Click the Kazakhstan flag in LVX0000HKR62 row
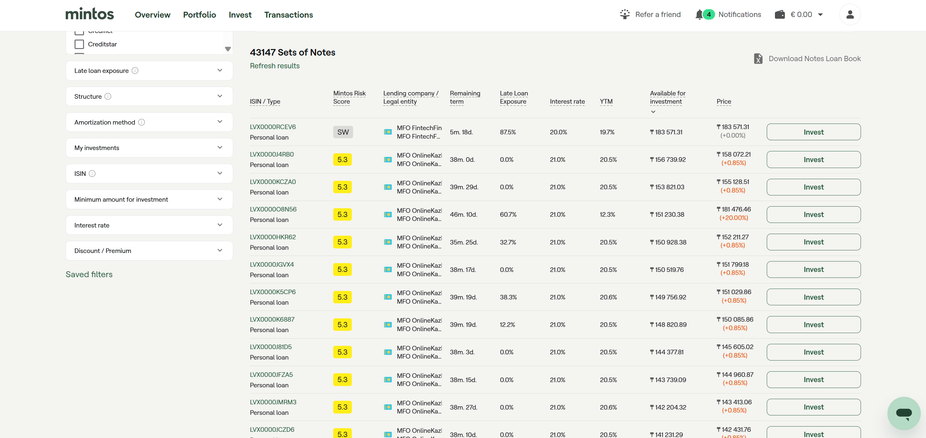The image size is (926, 438). point(387,242)
